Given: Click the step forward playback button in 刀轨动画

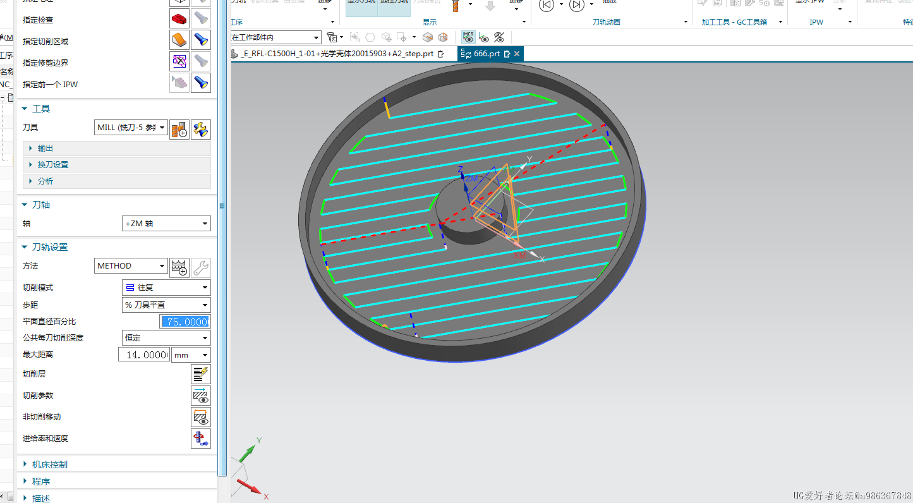Looking at the screenshot, I should point(576,5).
